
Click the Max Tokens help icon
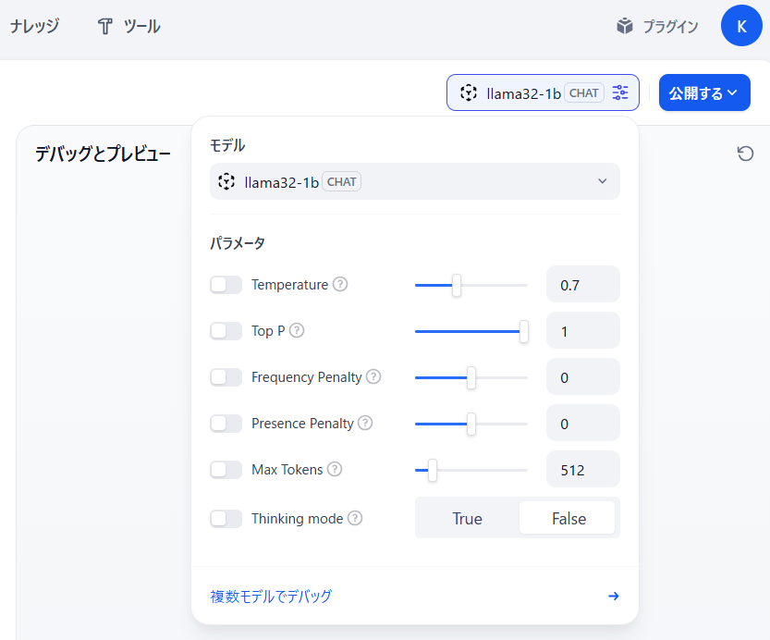tap(335, 469)
